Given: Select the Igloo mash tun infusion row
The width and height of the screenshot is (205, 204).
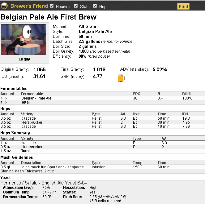Looking at the screenshot, I should click(x=103, y=167).
